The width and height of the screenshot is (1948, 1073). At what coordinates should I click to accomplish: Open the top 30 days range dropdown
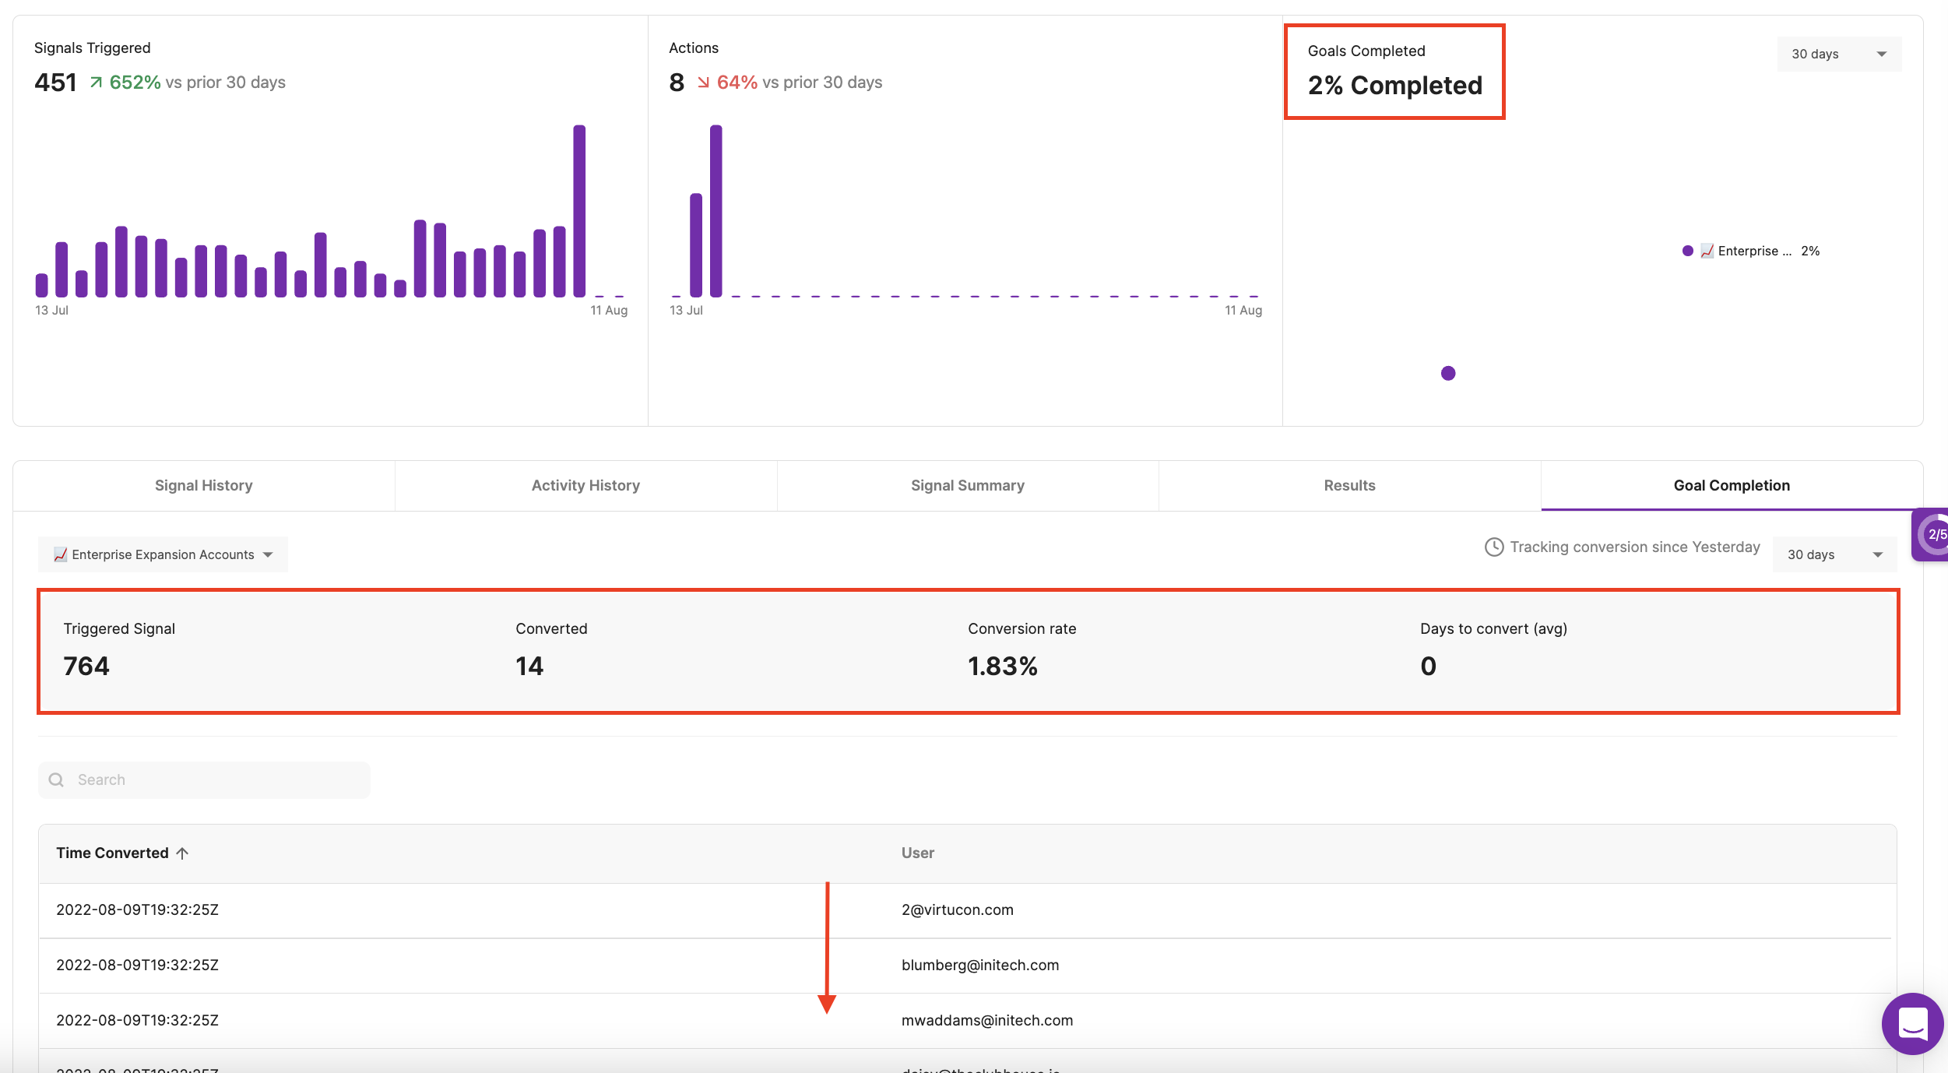click(1838, 54)
